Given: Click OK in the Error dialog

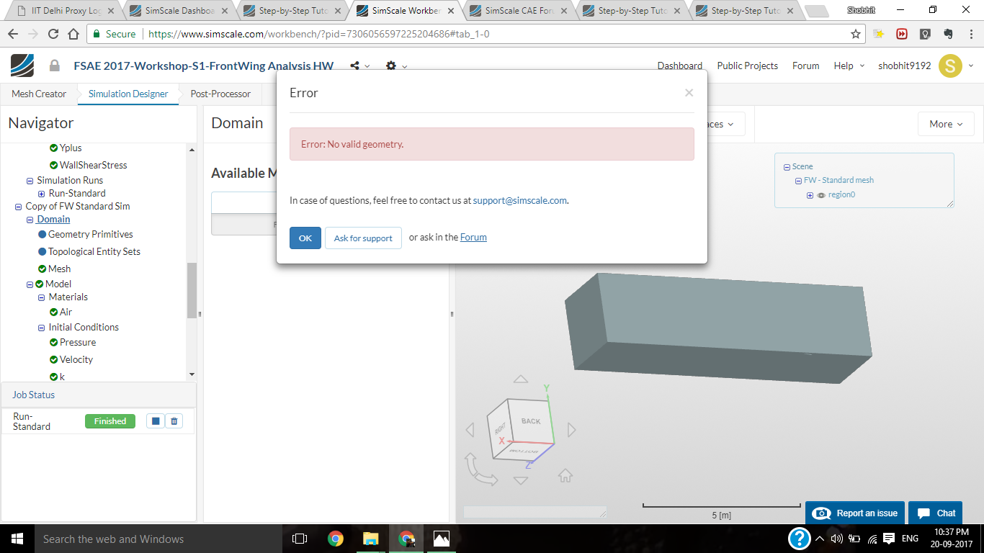Looking at the screenshot, I should (305, 238).
